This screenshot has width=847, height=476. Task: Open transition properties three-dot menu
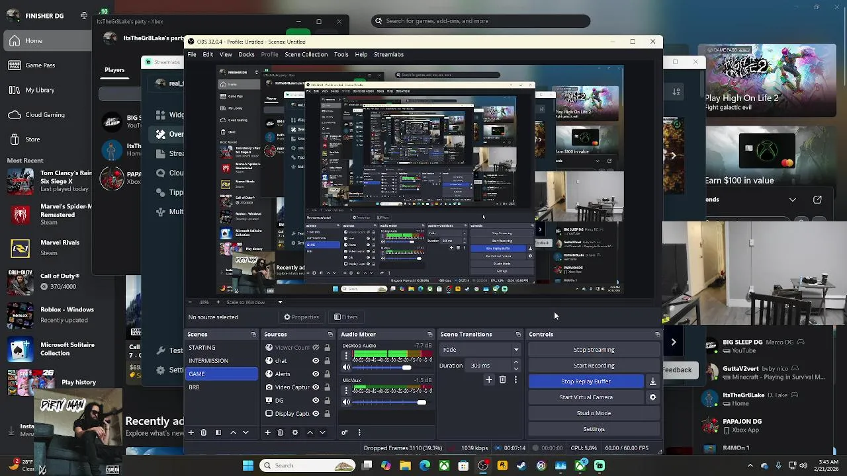pos(515,379)
